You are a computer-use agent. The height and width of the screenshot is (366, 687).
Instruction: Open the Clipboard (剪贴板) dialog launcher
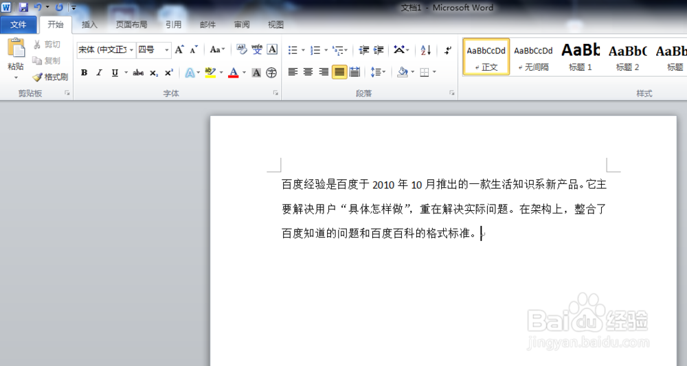click(67, 93)
